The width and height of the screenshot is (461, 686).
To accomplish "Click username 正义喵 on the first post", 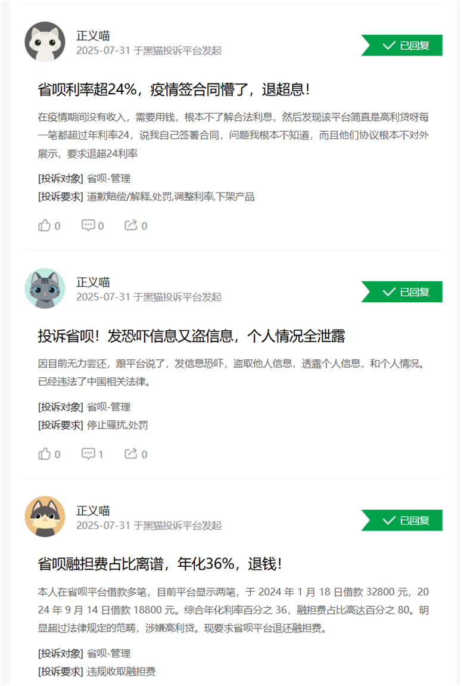I will click(93, 36).
